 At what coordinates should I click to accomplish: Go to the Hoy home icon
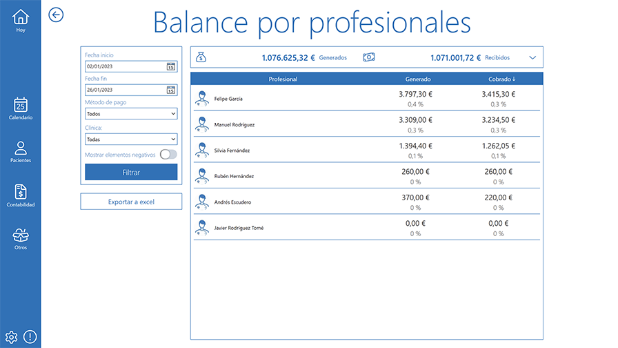21,21
